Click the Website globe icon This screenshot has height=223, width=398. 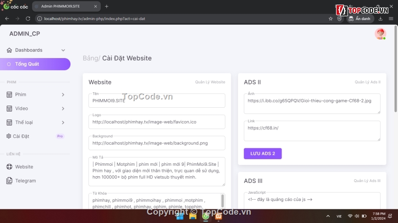(x=9, y=167)
